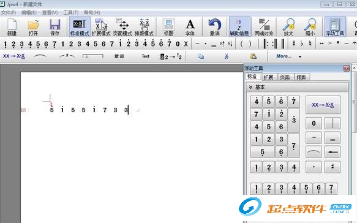Switch to 页面 tab in floating panel
The height and width of the screenshot is (223, 357).
(285, 77)
